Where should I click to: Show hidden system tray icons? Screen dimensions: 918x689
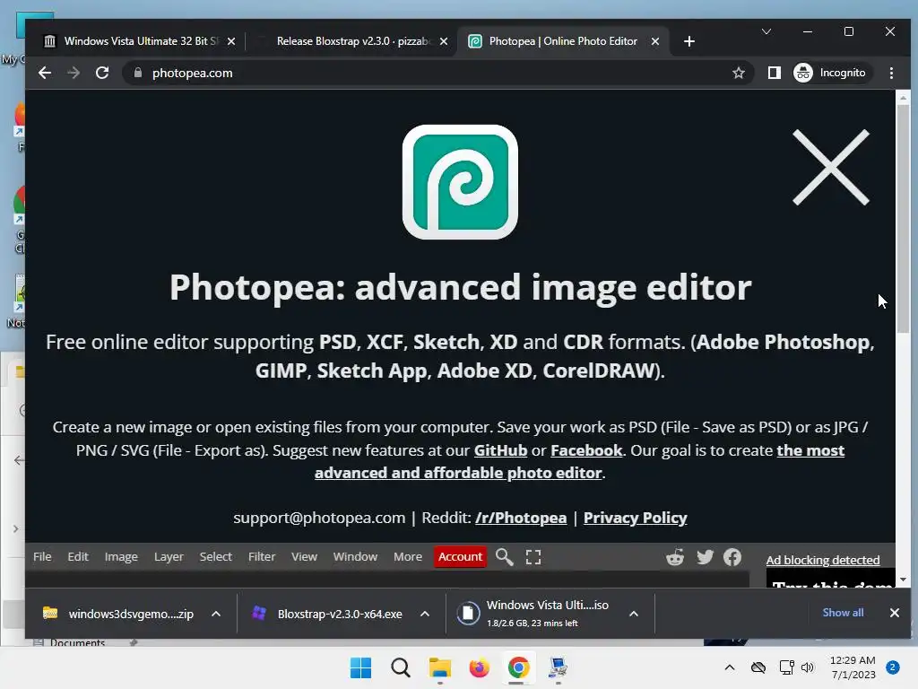pos(730,667)
